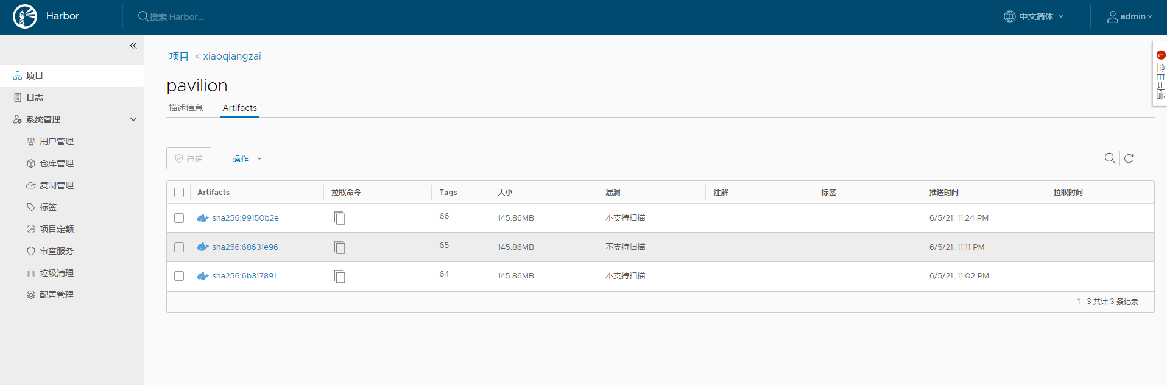Image resolution: width=1167 pixels, height=385 pixels.
Task: Click the tag value 65
Action: click(x=444, y=245)
